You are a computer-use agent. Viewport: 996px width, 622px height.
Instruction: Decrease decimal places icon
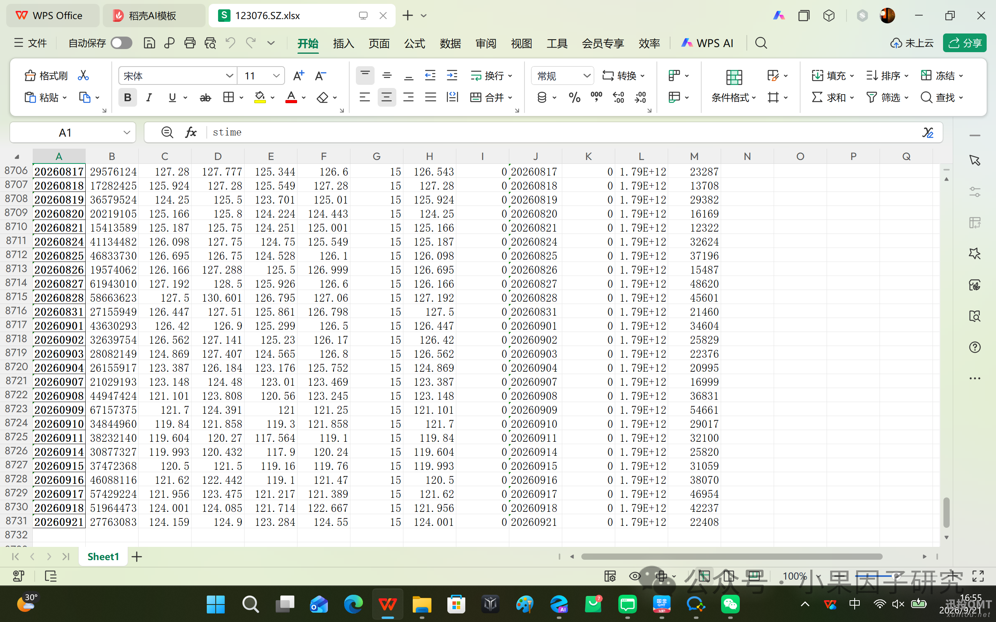(640, 97)
